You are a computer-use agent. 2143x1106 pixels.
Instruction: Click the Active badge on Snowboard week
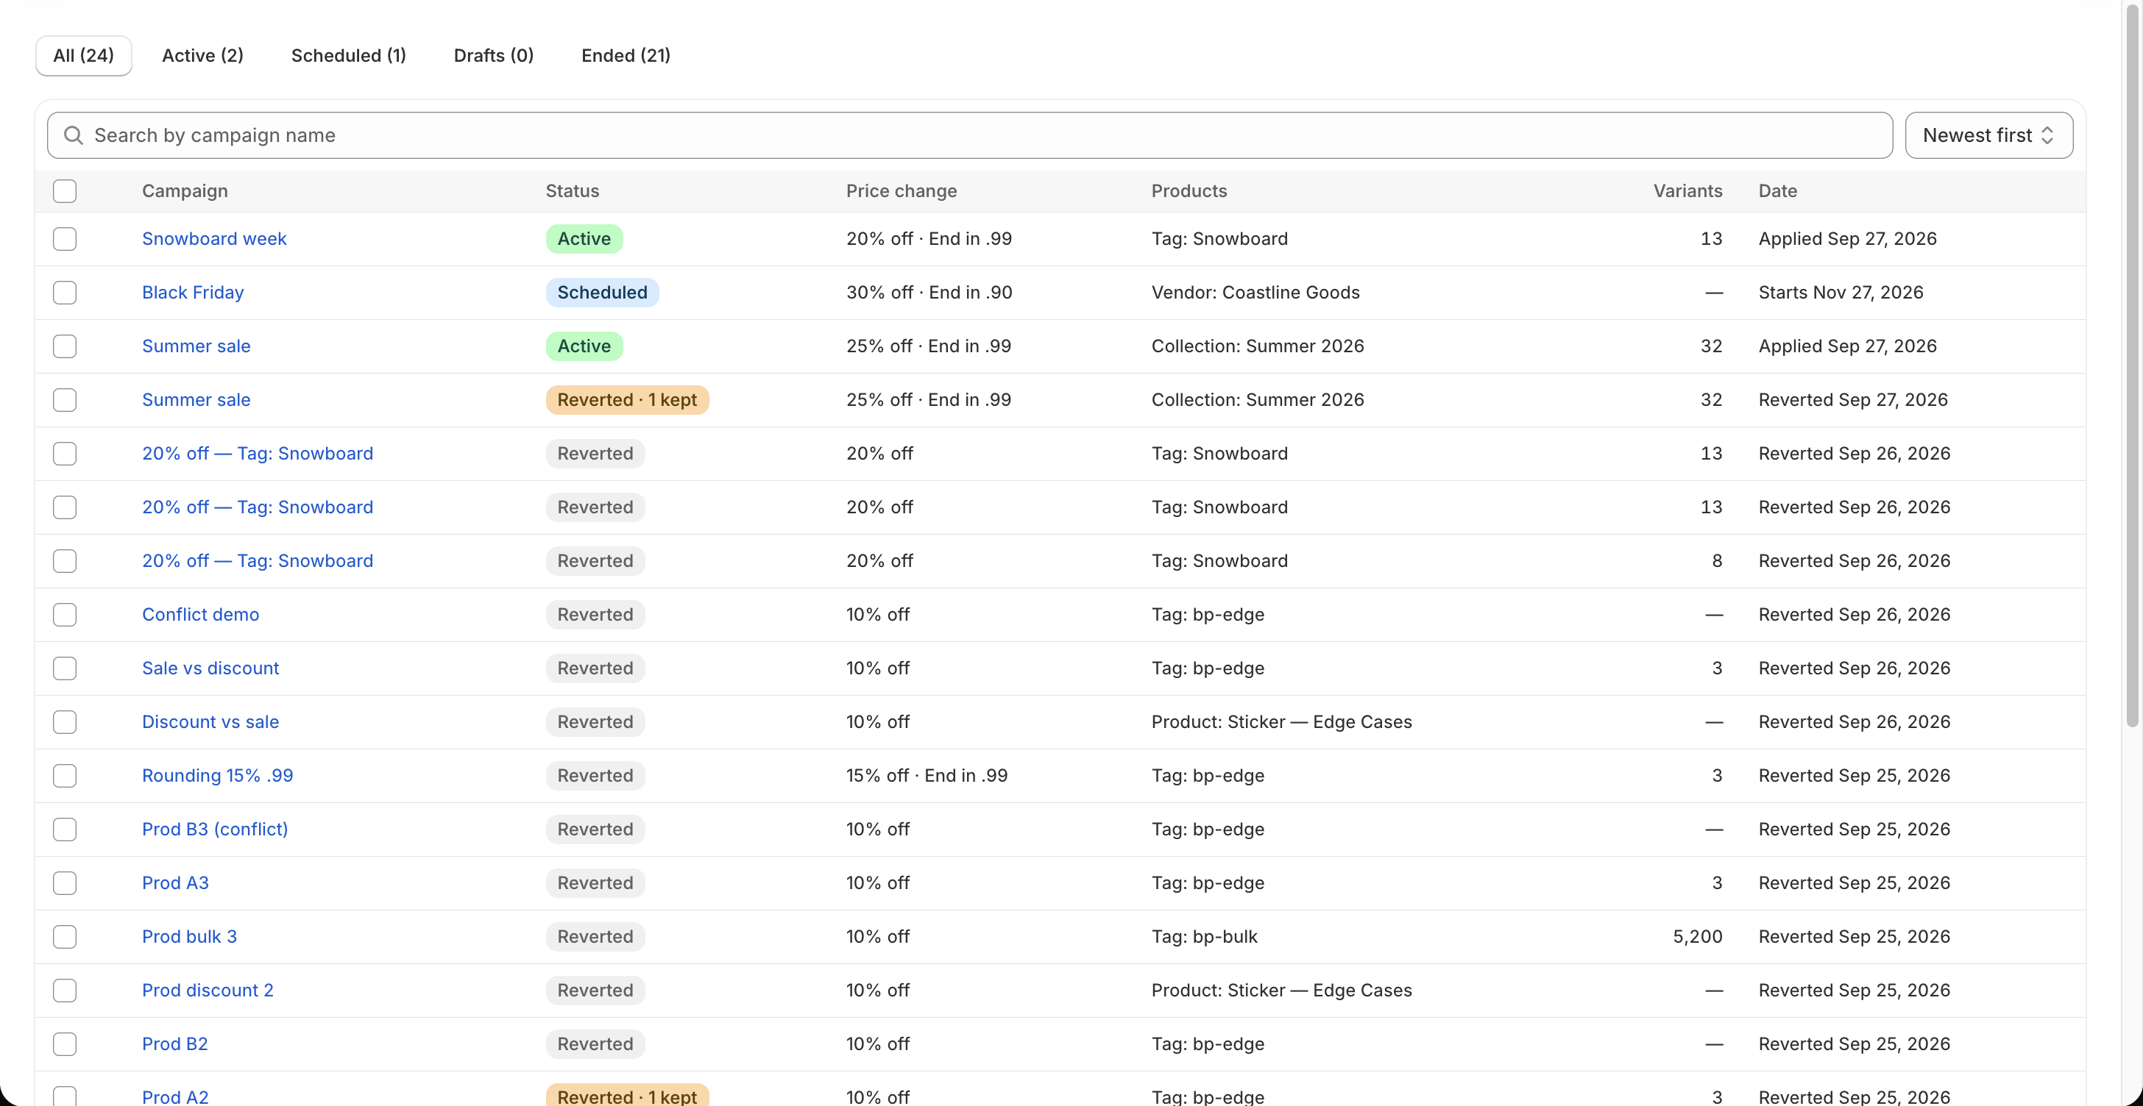tap(584, 239)
